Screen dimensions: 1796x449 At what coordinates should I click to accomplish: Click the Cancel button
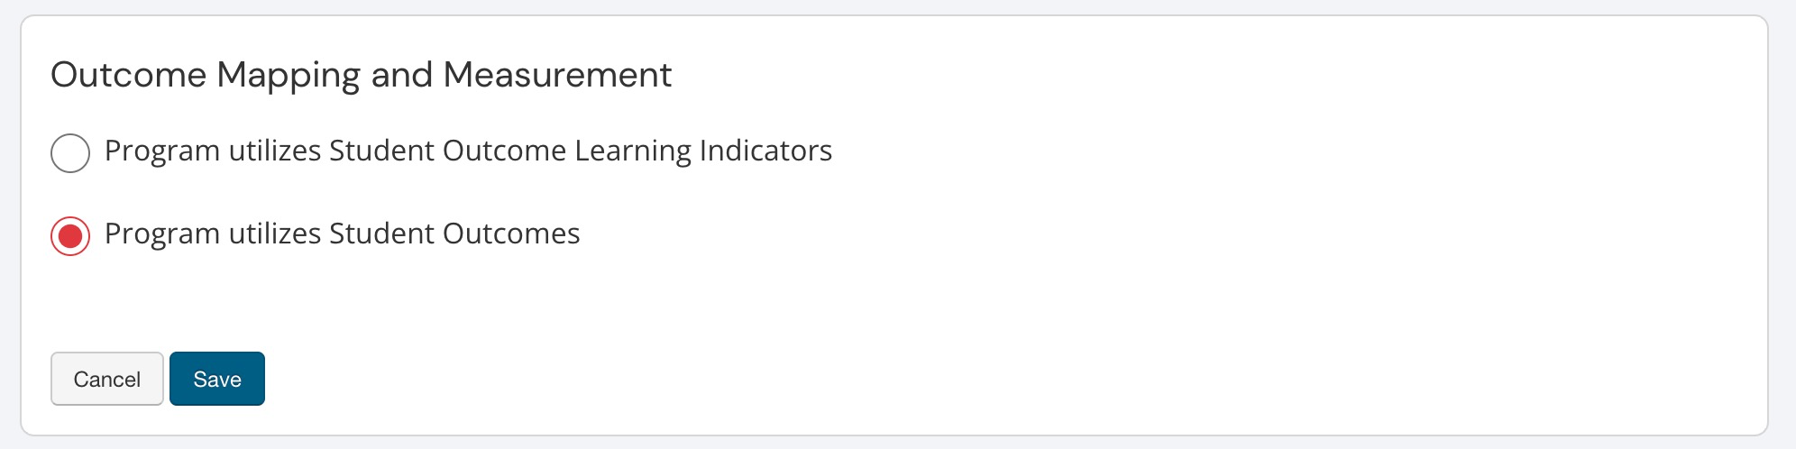[106, 379]
